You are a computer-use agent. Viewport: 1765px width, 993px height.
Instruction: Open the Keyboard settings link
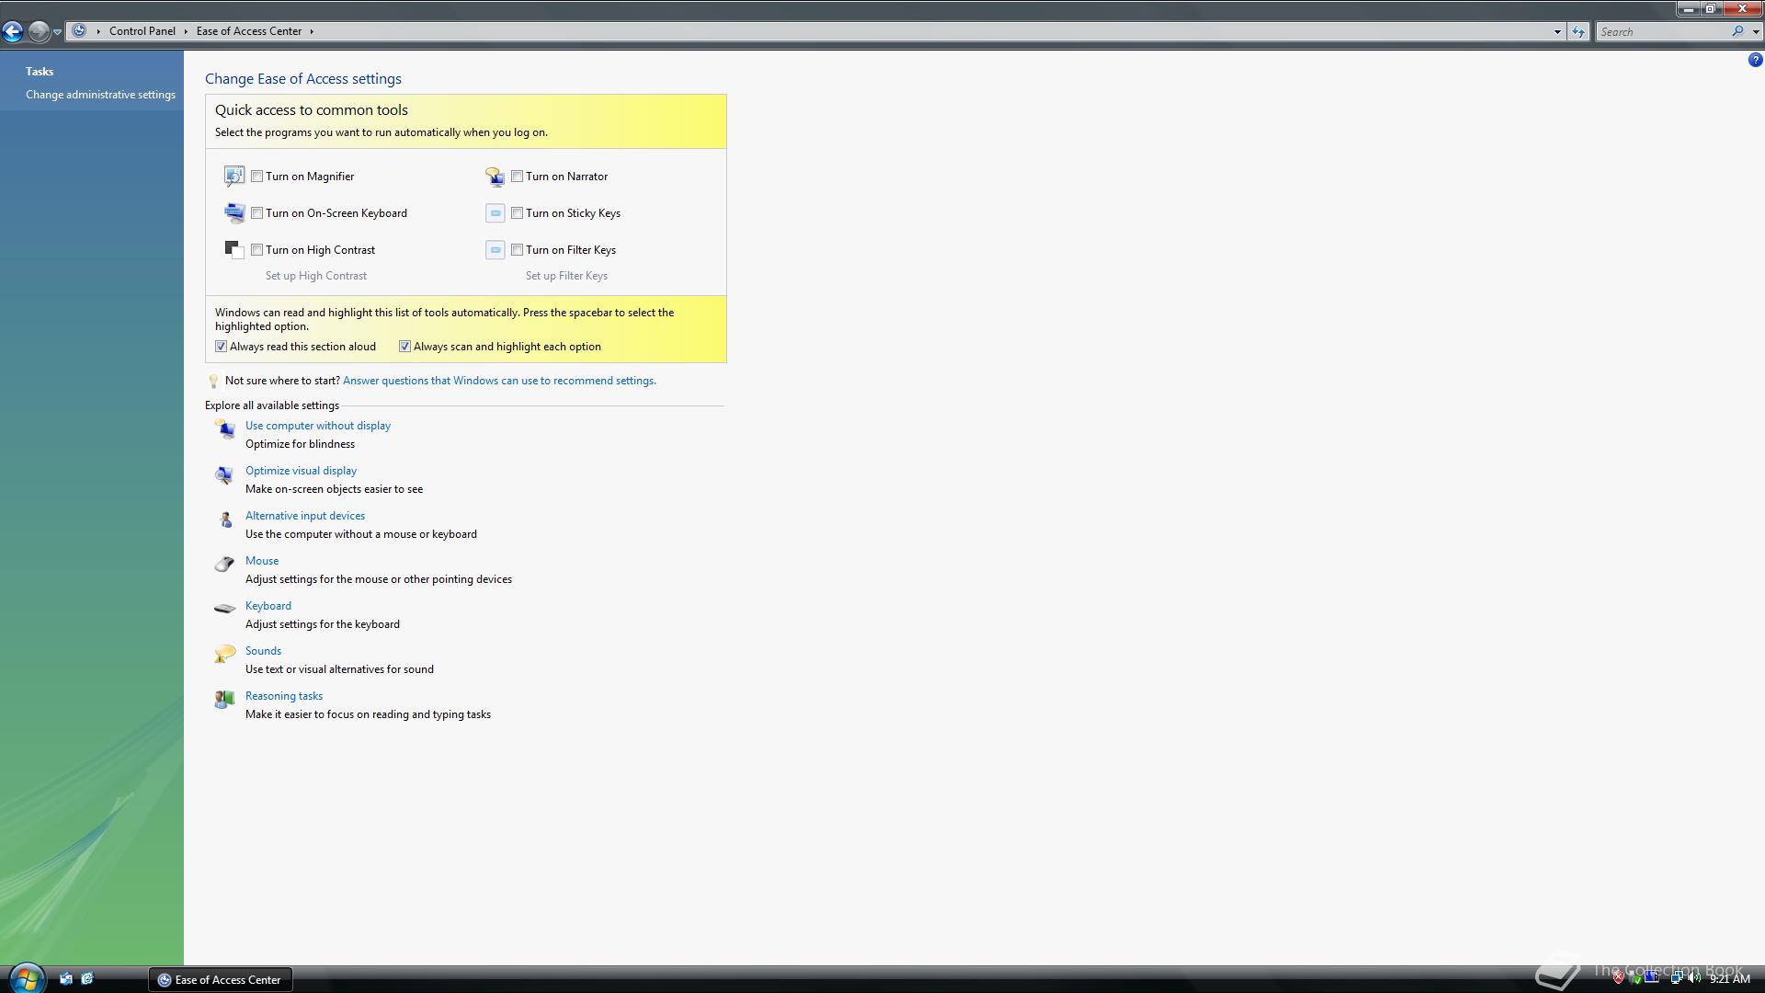pyautogui.click(x=268, y=606)
